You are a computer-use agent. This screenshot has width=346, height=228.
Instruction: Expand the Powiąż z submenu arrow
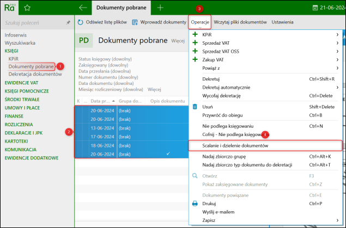[x=337, y=68]
